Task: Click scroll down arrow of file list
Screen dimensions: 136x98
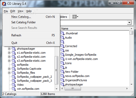Action: pos(131,84)
